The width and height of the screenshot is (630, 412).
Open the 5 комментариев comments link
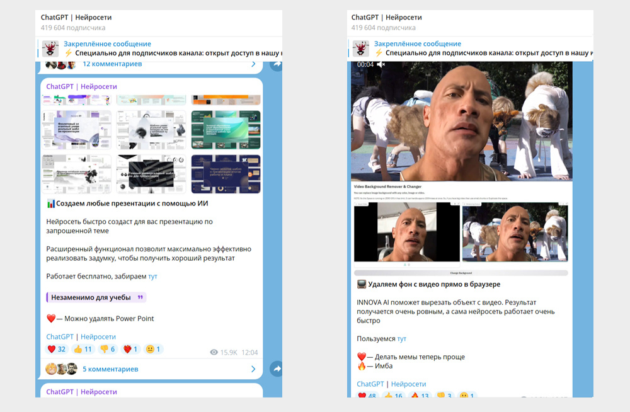coord(110,369)
